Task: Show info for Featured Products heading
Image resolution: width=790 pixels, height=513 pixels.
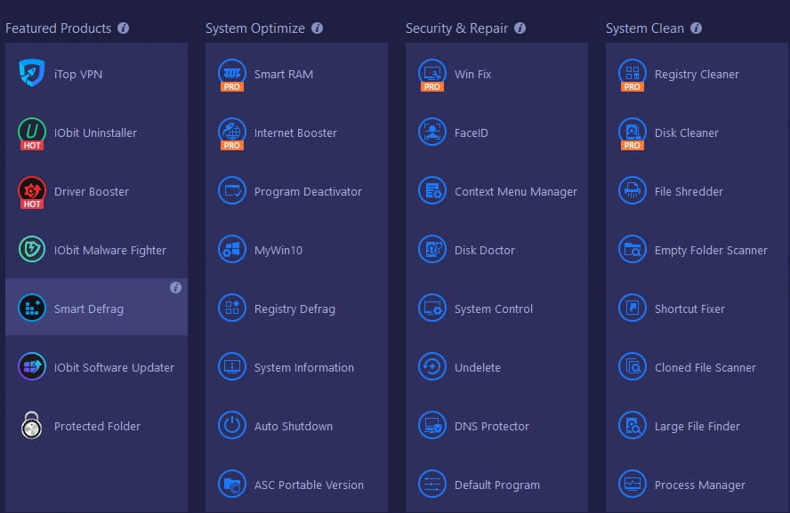Action: pyautogui.click(x=123, y=28)
